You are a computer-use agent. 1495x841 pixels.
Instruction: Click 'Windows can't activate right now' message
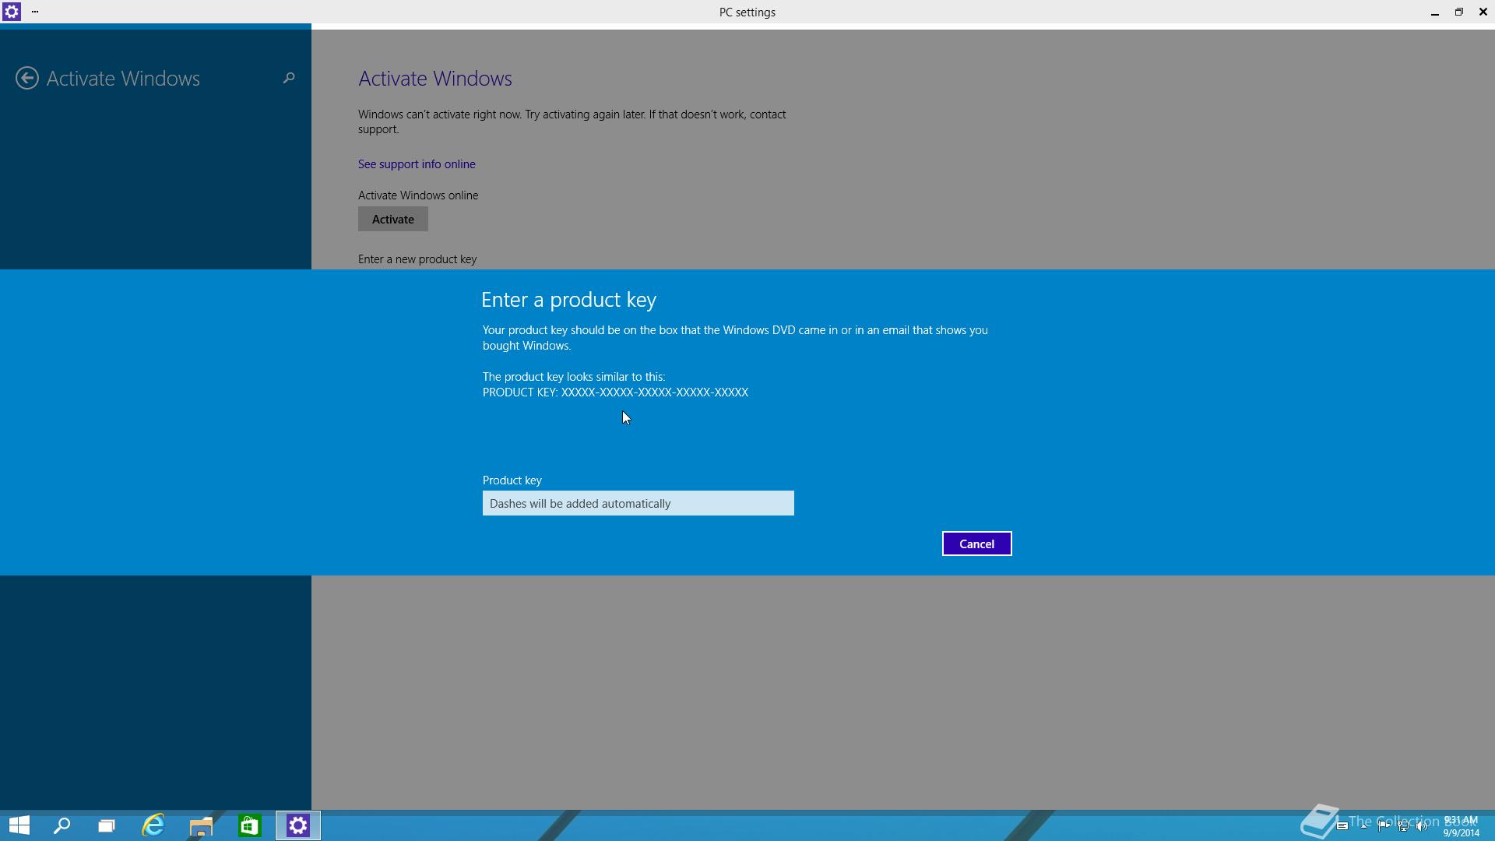coord(572,121)
